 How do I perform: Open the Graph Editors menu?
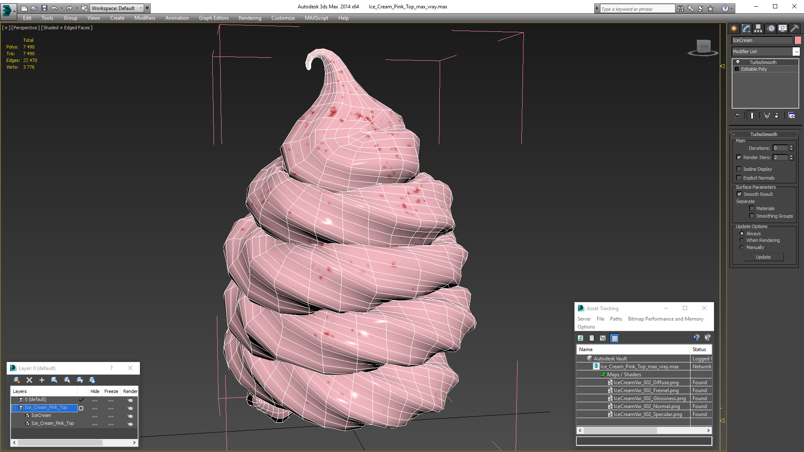[x=214, y=18]
